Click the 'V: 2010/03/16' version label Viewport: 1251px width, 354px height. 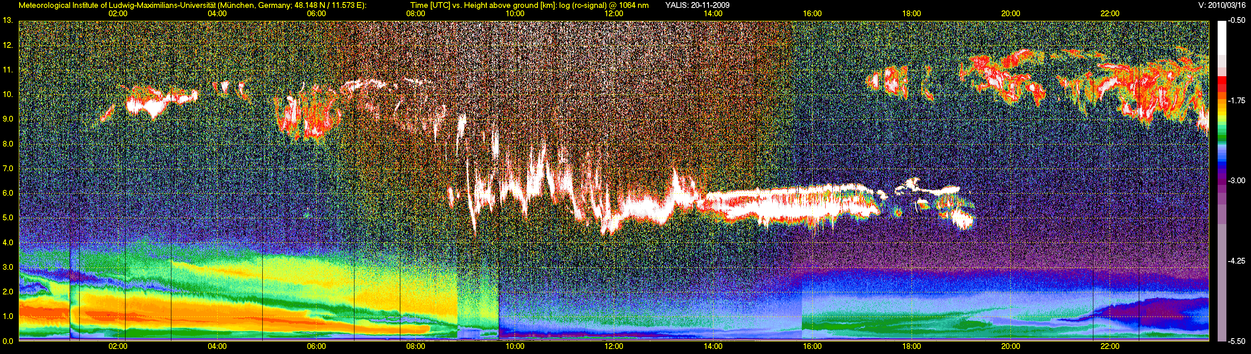pos(1222,5)
